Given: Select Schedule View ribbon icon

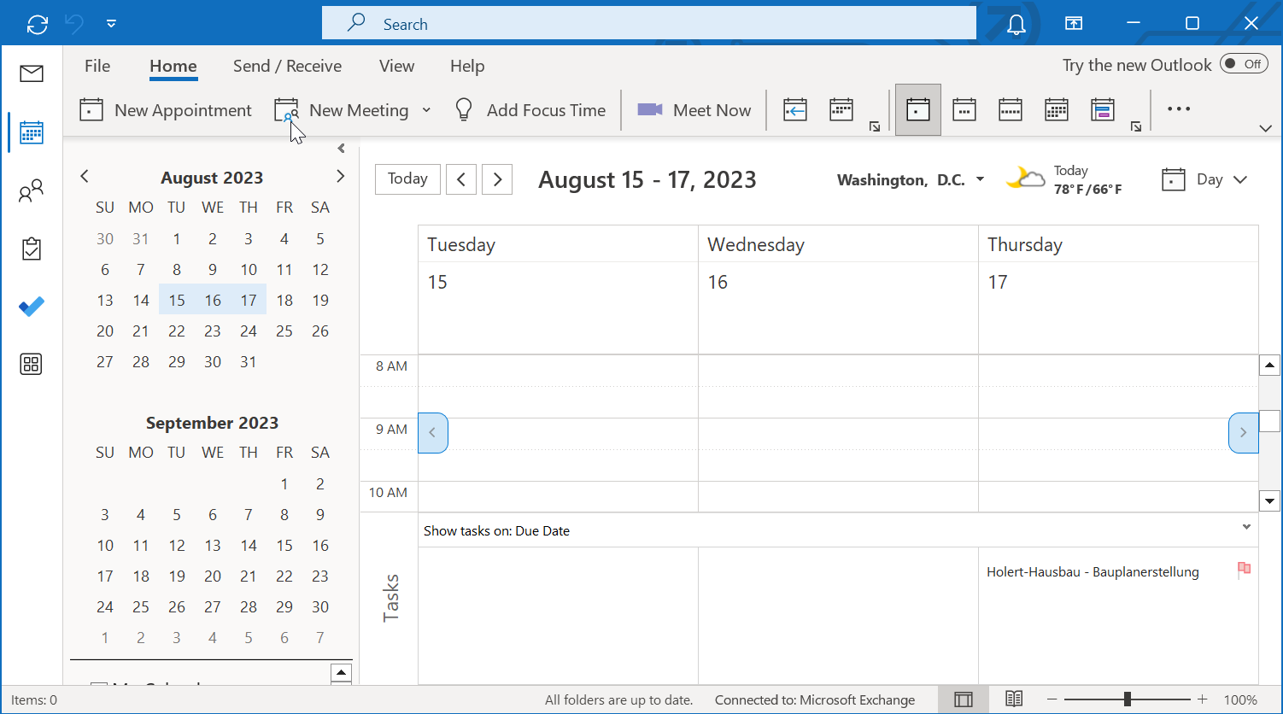Looking at the screenshot, I should click(x=1103, y=110).
